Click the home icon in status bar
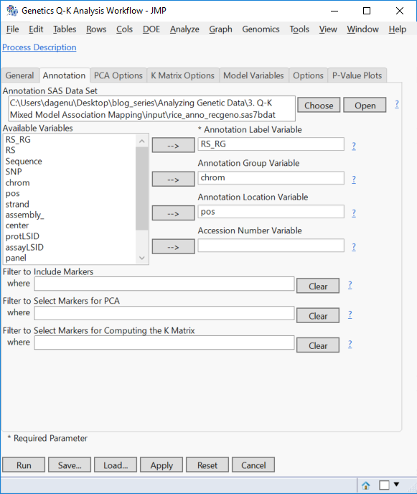The height and width of the screenshot is (494, 417). tap(365, 485)
